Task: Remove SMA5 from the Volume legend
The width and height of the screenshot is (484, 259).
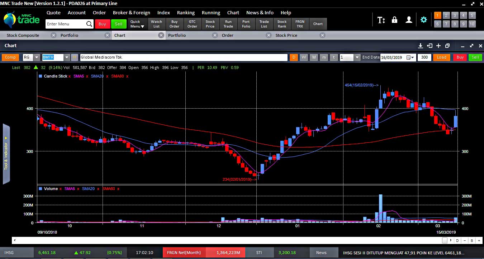Action: [x=78, y=189]
